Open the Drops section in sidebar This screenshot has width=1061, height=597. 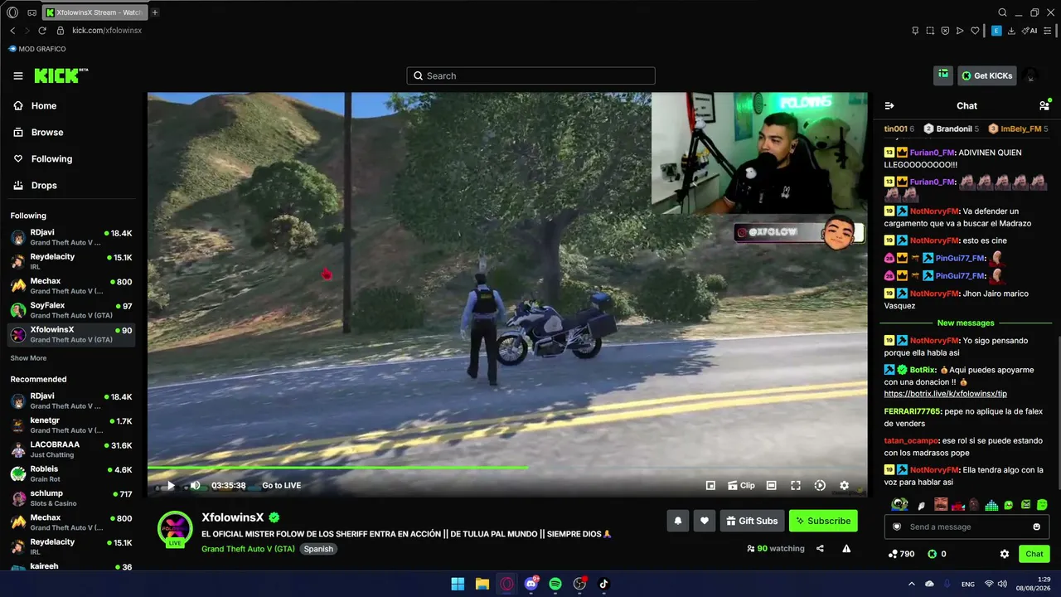pyautogui.click(x=44, y=186)
